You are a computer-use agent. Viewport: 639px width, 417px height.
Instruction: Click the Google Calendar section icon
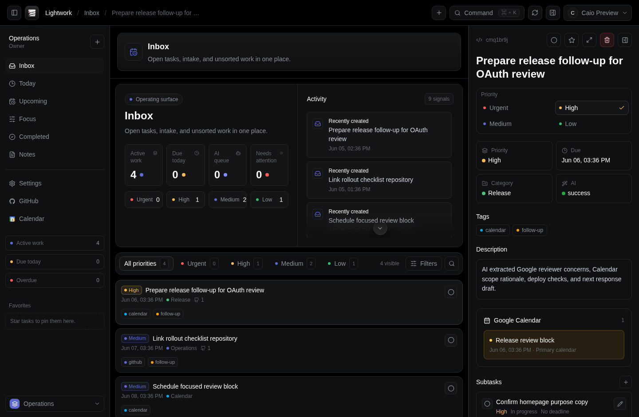click(x=487, y=320)
